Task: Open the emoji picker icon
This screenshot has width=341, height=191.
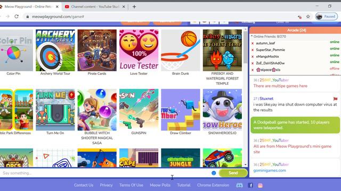Action: tap(214, 173)
